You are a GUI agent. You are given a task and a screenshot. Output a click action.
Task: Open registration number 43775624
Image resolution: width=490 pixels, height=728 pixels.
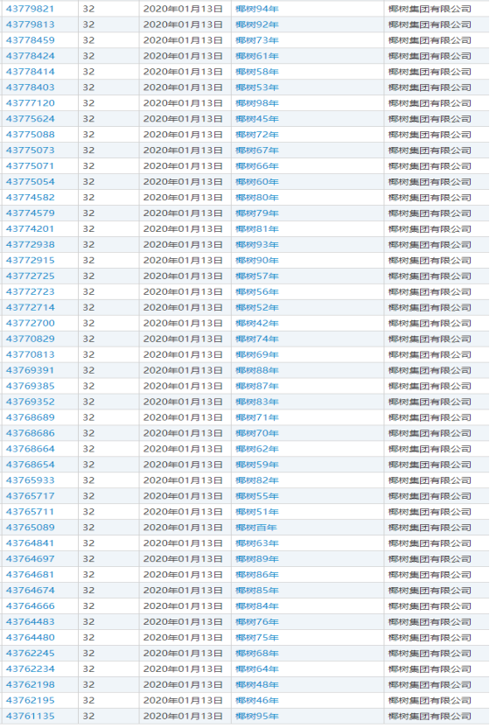31,119
